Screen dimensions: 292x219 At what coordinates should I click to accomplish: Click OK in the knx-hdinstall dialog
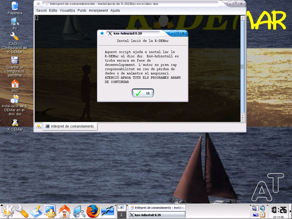tap(143, 93)
